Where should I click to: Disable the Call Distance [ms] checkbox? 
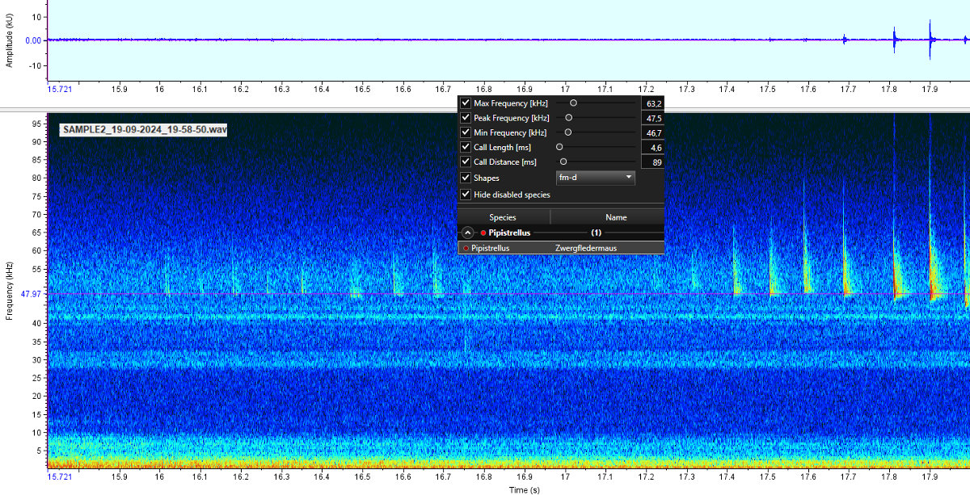tap(465, 162)
